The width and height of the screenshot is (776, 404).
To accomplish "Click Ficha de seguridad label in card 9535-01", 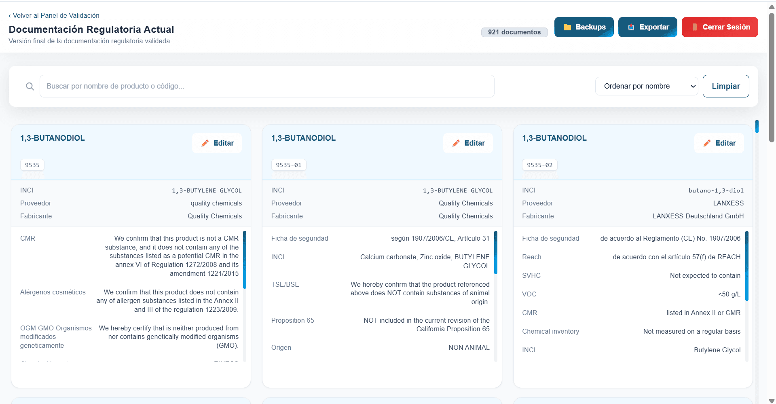I will coord(300,238).
